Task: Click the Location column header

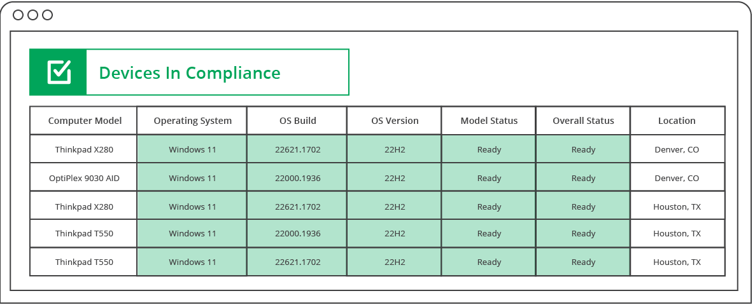Action: tap(677, 121)
